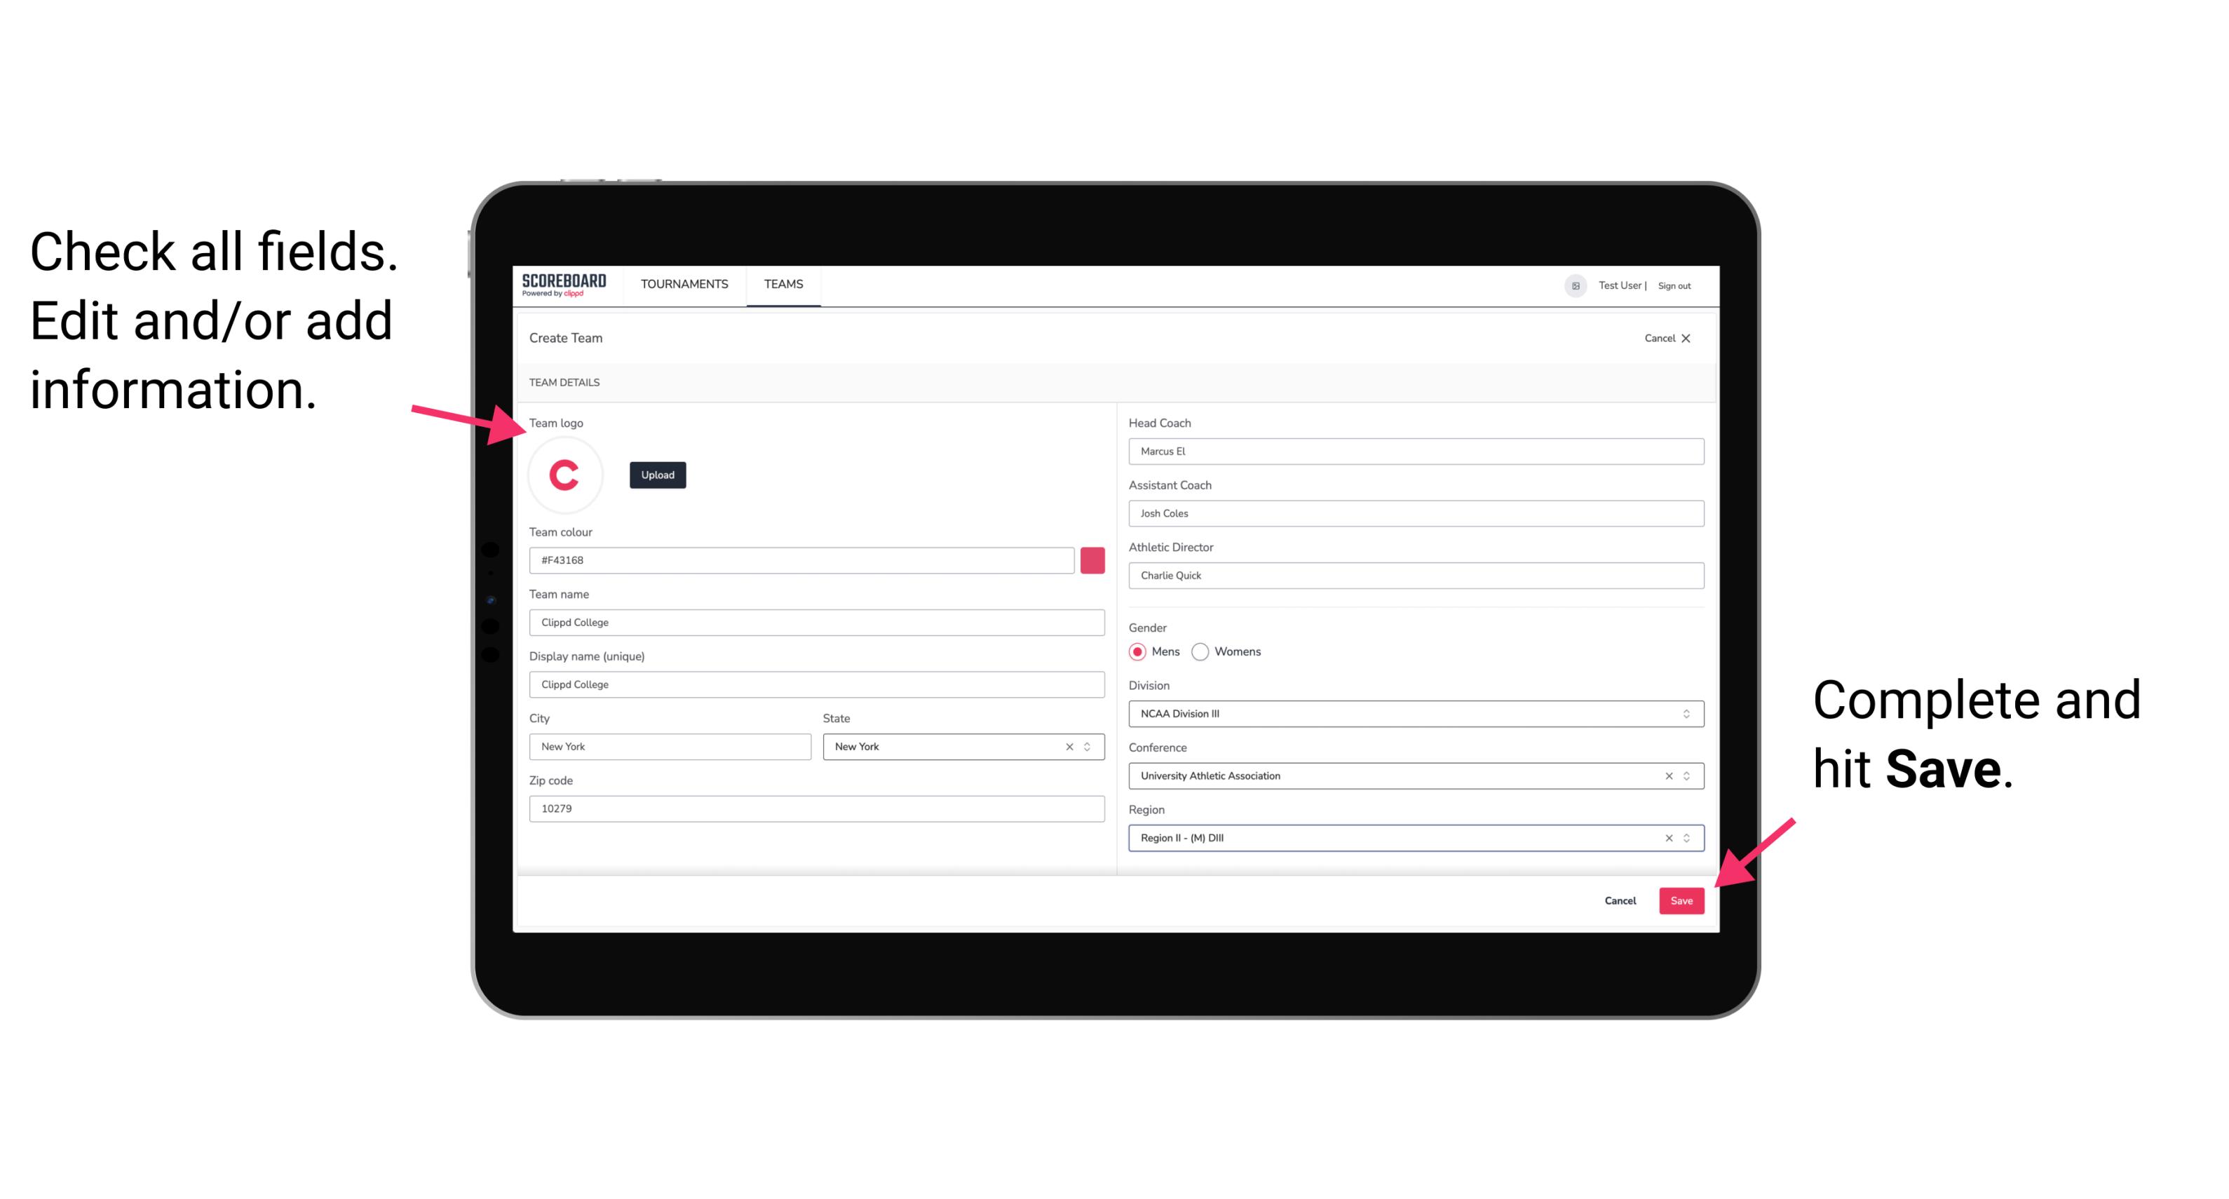Edit the team colour hex field #F43168
This screenshot has width=2229, height=1199.
pyautogui.click(x=801, y=560)
